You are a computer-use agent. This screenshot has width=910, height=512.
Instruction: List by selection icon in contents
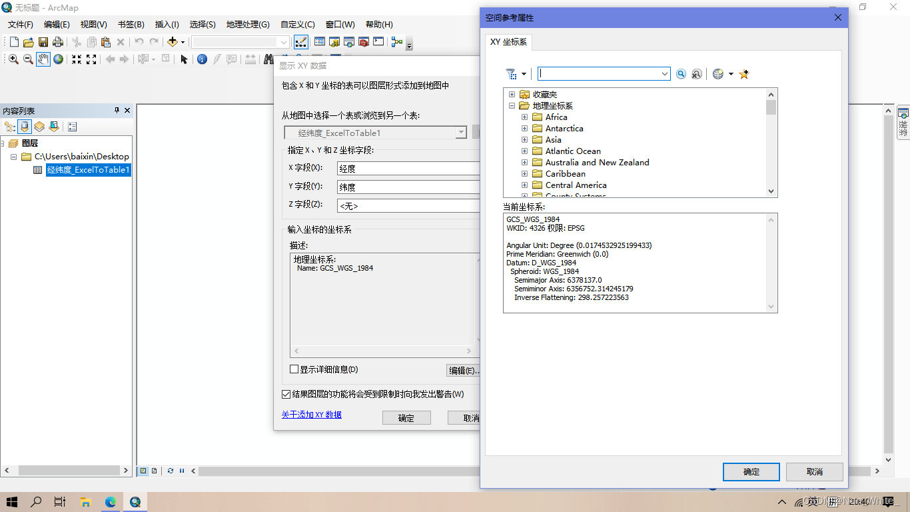[54, 126]
